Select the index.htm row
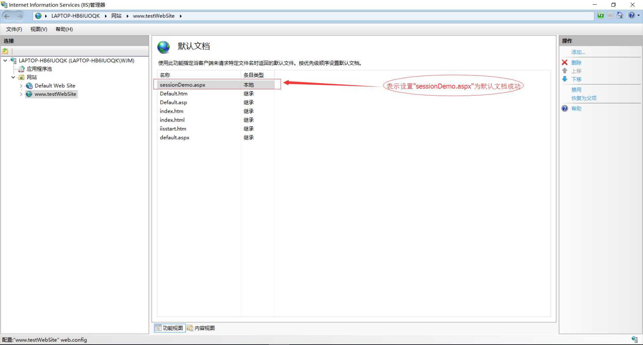 pyautogui.click(x=216, y=111)
